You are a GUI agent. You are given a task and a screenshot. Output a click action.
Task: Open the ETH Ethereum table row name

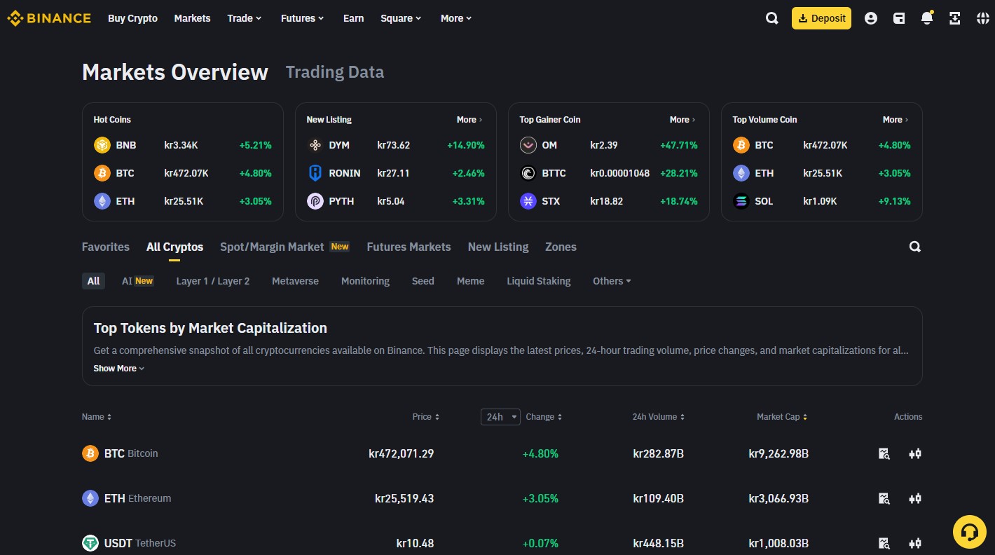pyautogui.click(x=127, y=498)
